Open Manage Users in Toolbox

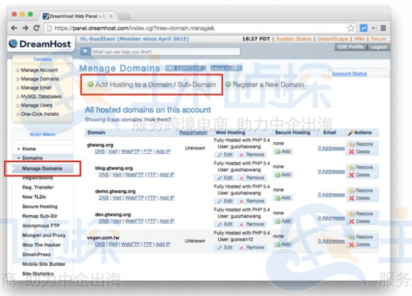coord(37,105)
